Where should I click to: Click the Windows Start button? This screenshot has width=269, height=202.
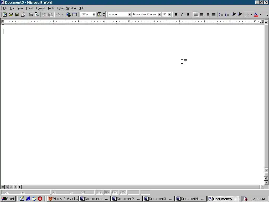(8, 199)
